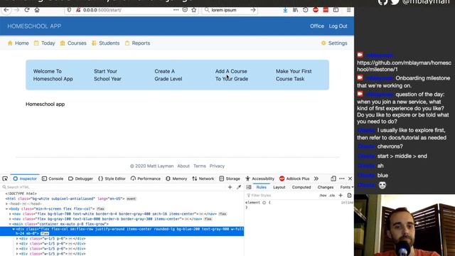Go to the Reports page
This screenshot has height=256, width=455.
(137, 43)
